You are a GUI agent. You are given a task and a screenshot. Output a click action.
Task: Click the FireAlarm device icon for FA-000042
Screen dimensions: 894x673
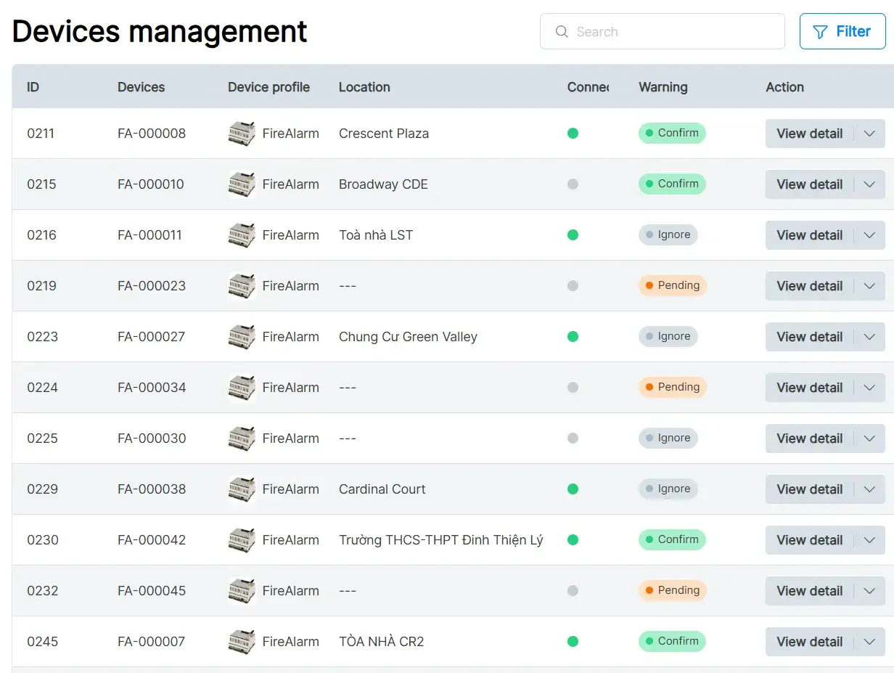click(x=242, y=540)
